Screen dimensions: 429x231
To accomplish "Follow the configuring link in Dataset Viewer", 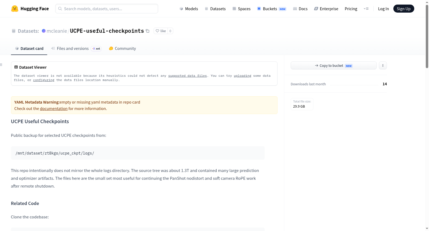I will (x=44, y=80).
